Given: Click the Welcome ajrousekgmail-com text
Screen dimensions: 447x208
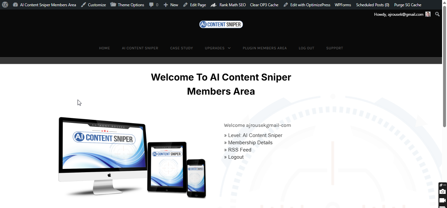Looking at the screenshot, I should click(x=257, y=125).
